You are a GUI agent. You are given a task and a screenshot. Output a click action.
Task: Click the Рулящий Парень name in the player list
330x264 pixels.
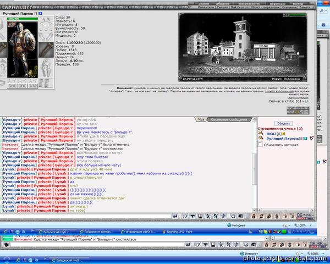(283, 139)
